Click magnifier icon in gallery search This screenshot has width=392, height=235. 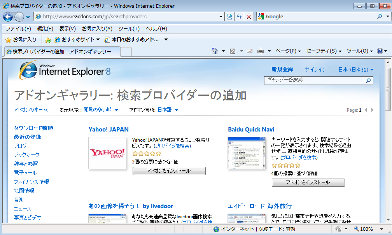368,81
